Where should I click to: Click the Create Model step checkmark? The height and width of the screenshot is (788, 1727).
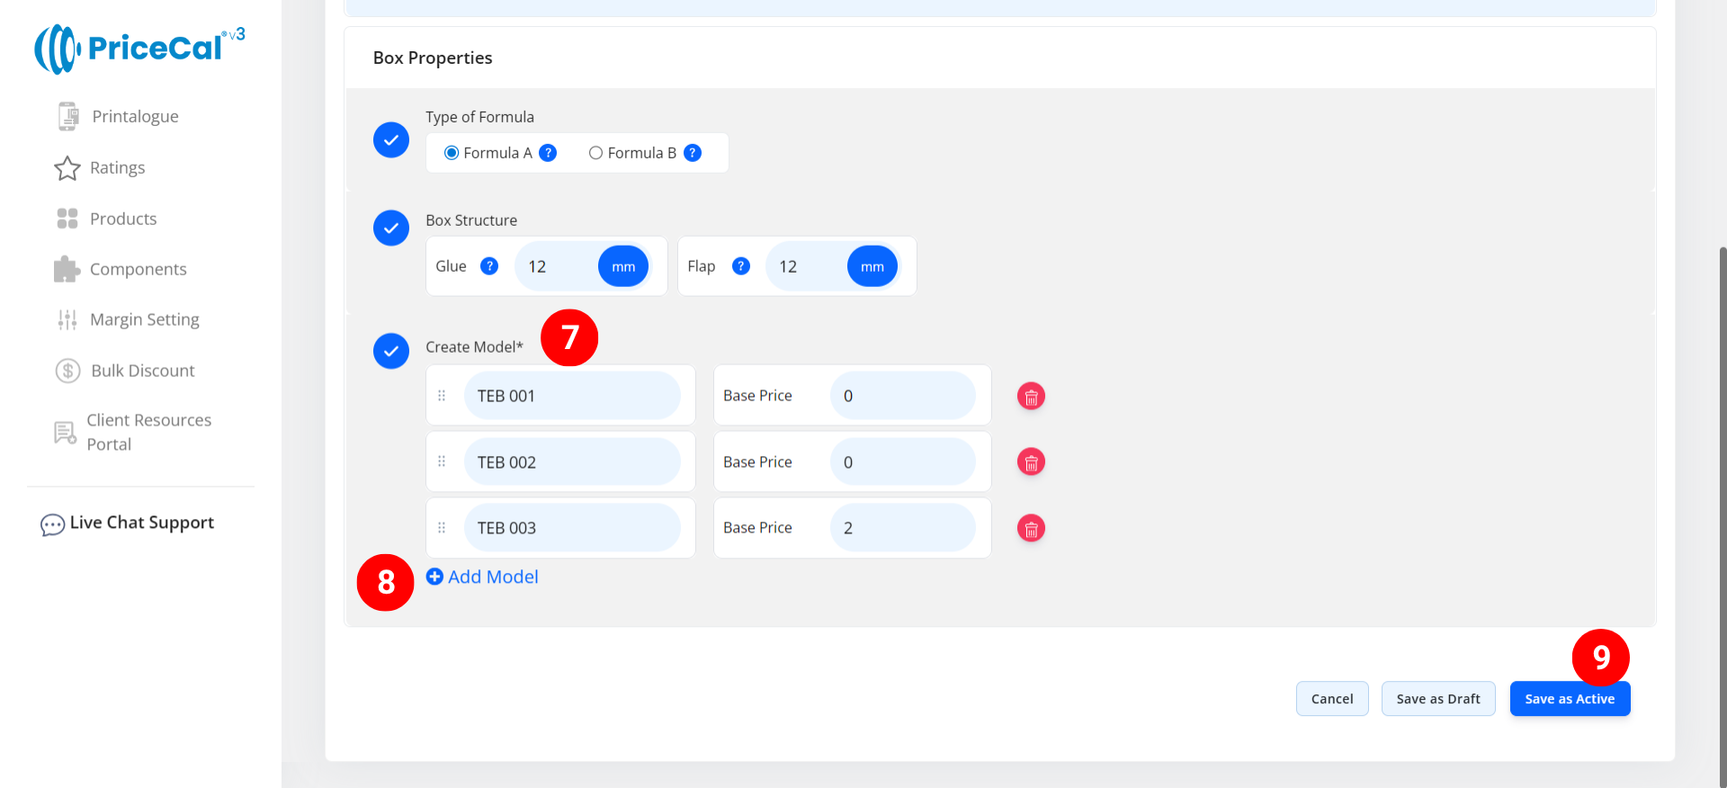391,351
